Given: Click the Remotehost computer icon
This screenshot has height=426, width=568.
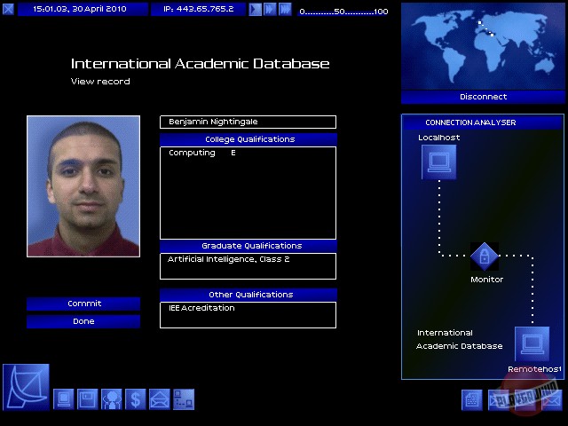Looking at the screenshot, I should click(532, 344).
